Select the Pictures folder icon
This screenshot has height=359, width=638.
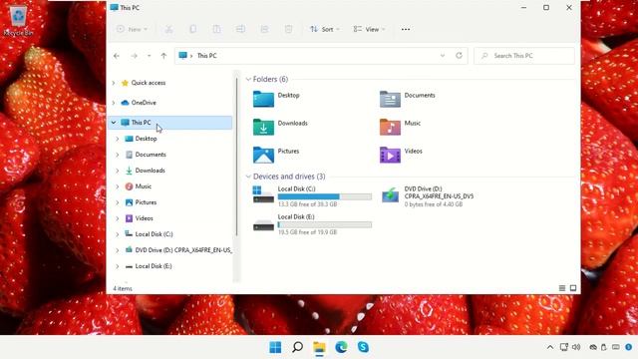click(x=263, y=155)
